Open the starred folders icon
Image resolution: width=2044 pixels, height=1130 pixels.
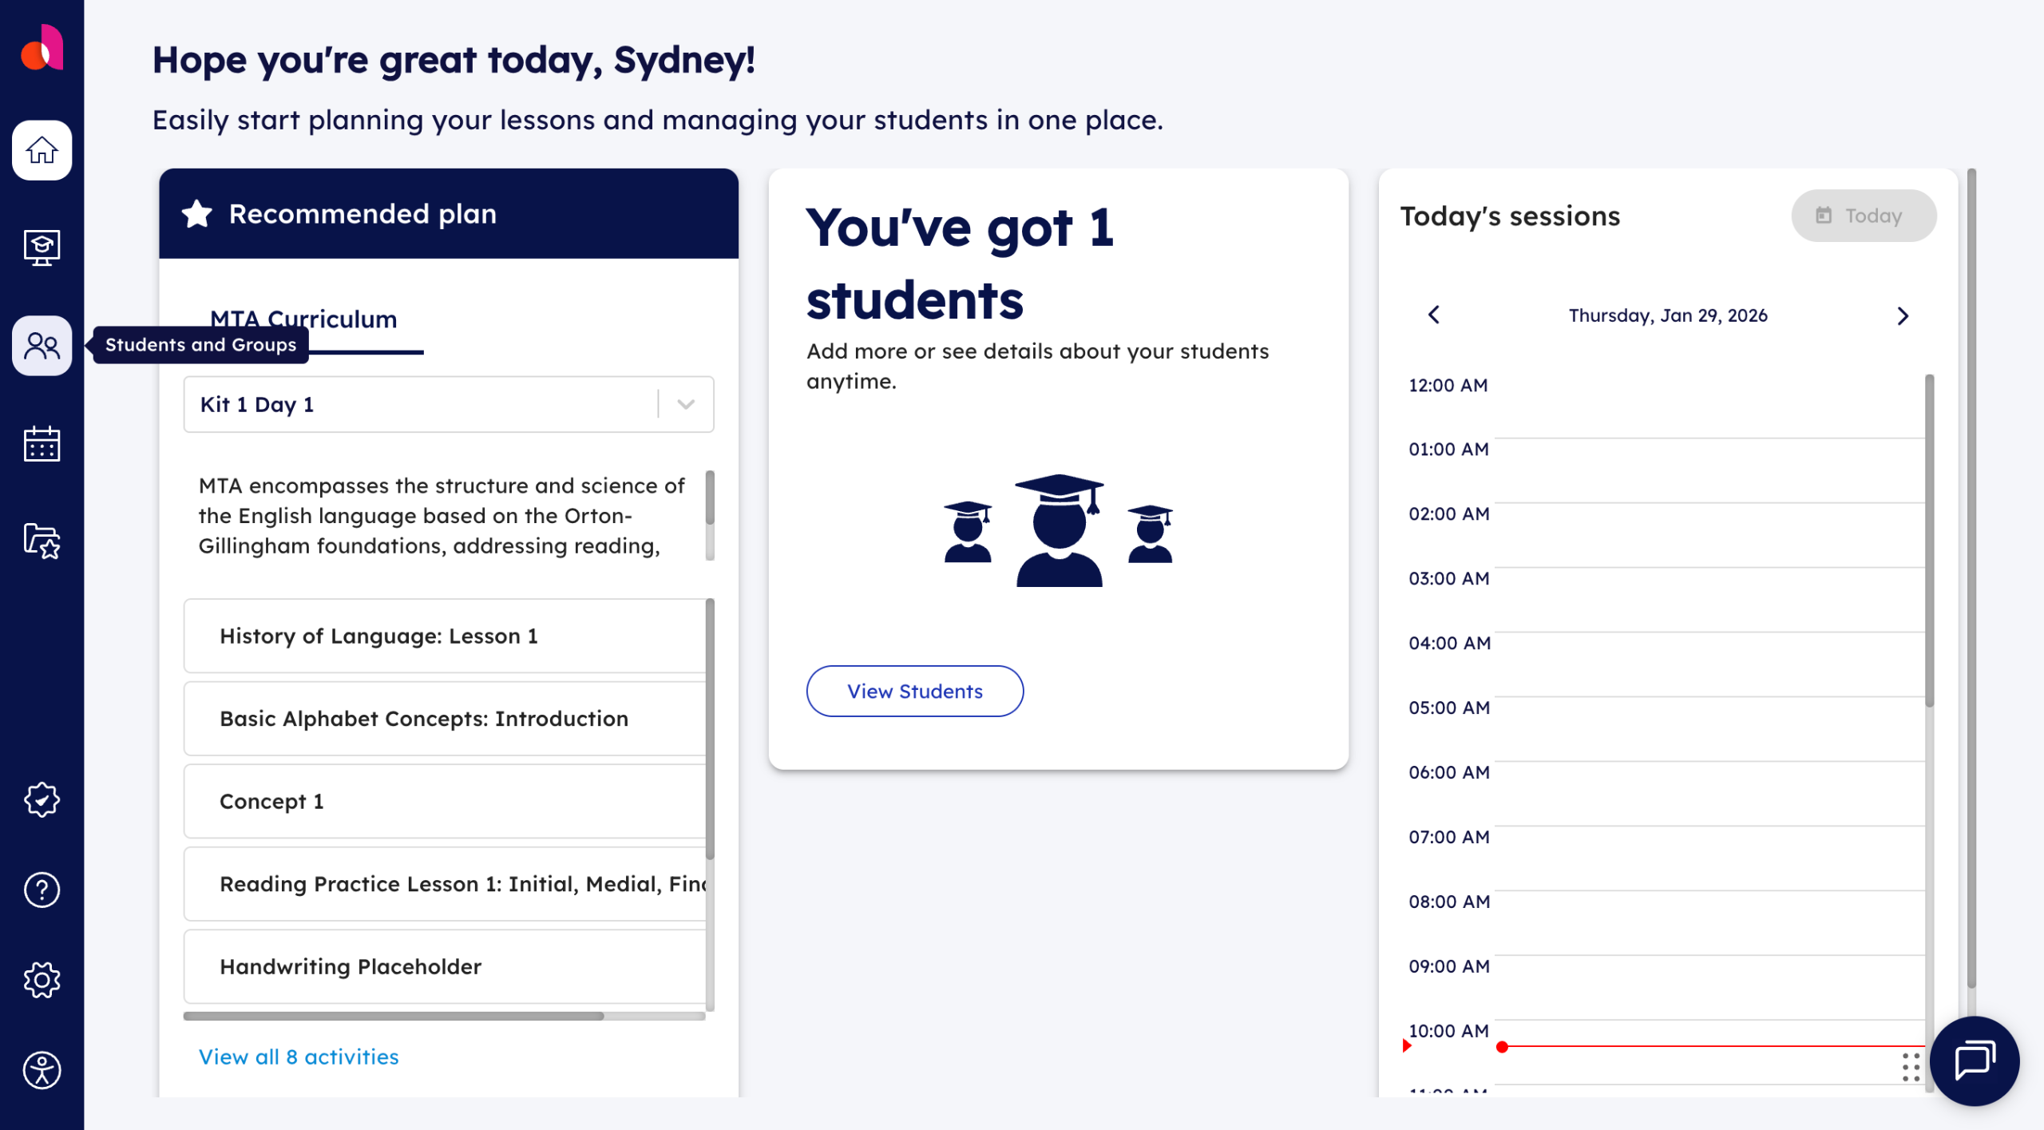[42, 541]
